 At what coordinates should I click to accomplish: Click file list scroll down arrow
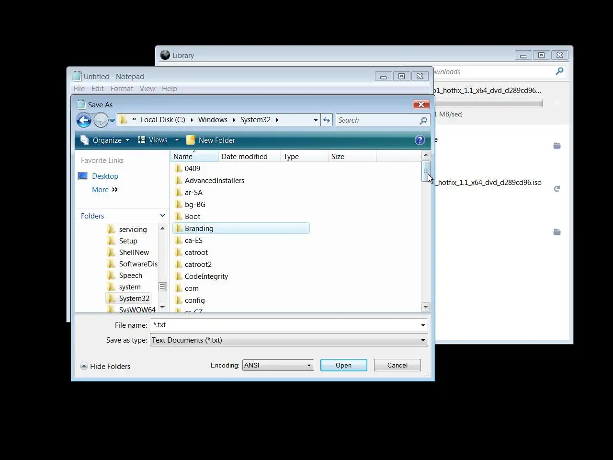point(425,307)
